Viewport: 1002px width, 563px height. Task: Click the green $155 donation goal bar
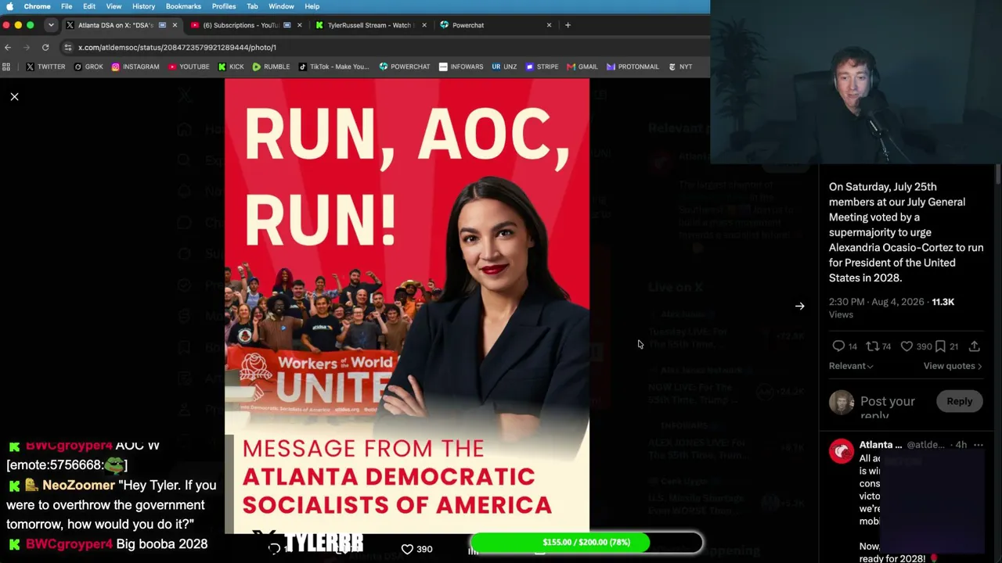(x=586, y=543)
